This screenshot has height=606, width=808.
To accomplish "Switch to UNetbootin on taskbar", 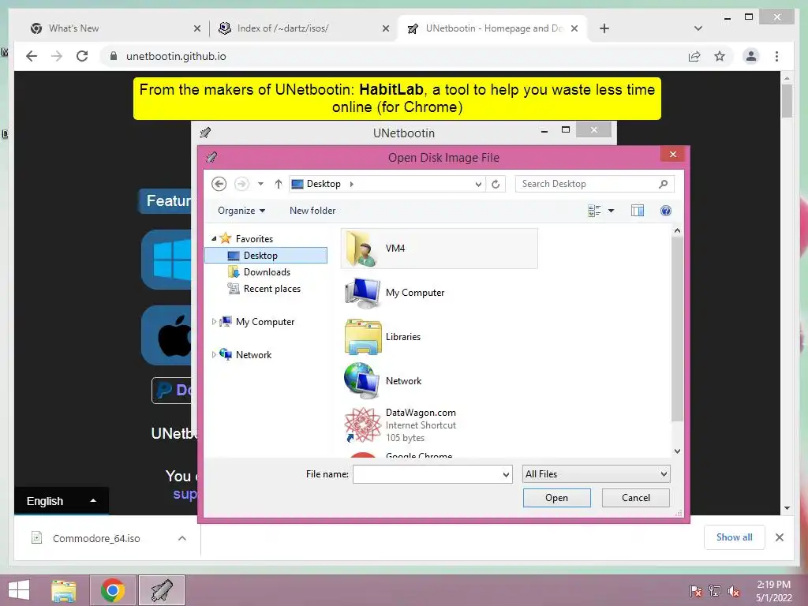I will click(162, 590).
